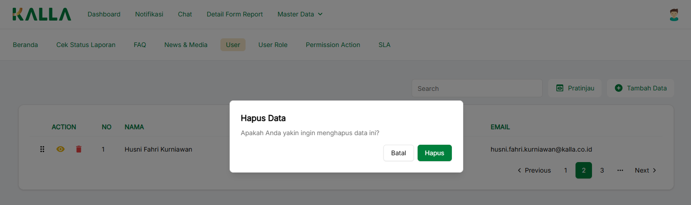Click the Tambah Data plus button
The height and width of the screenshot is (205, 691).
(640, 88)
